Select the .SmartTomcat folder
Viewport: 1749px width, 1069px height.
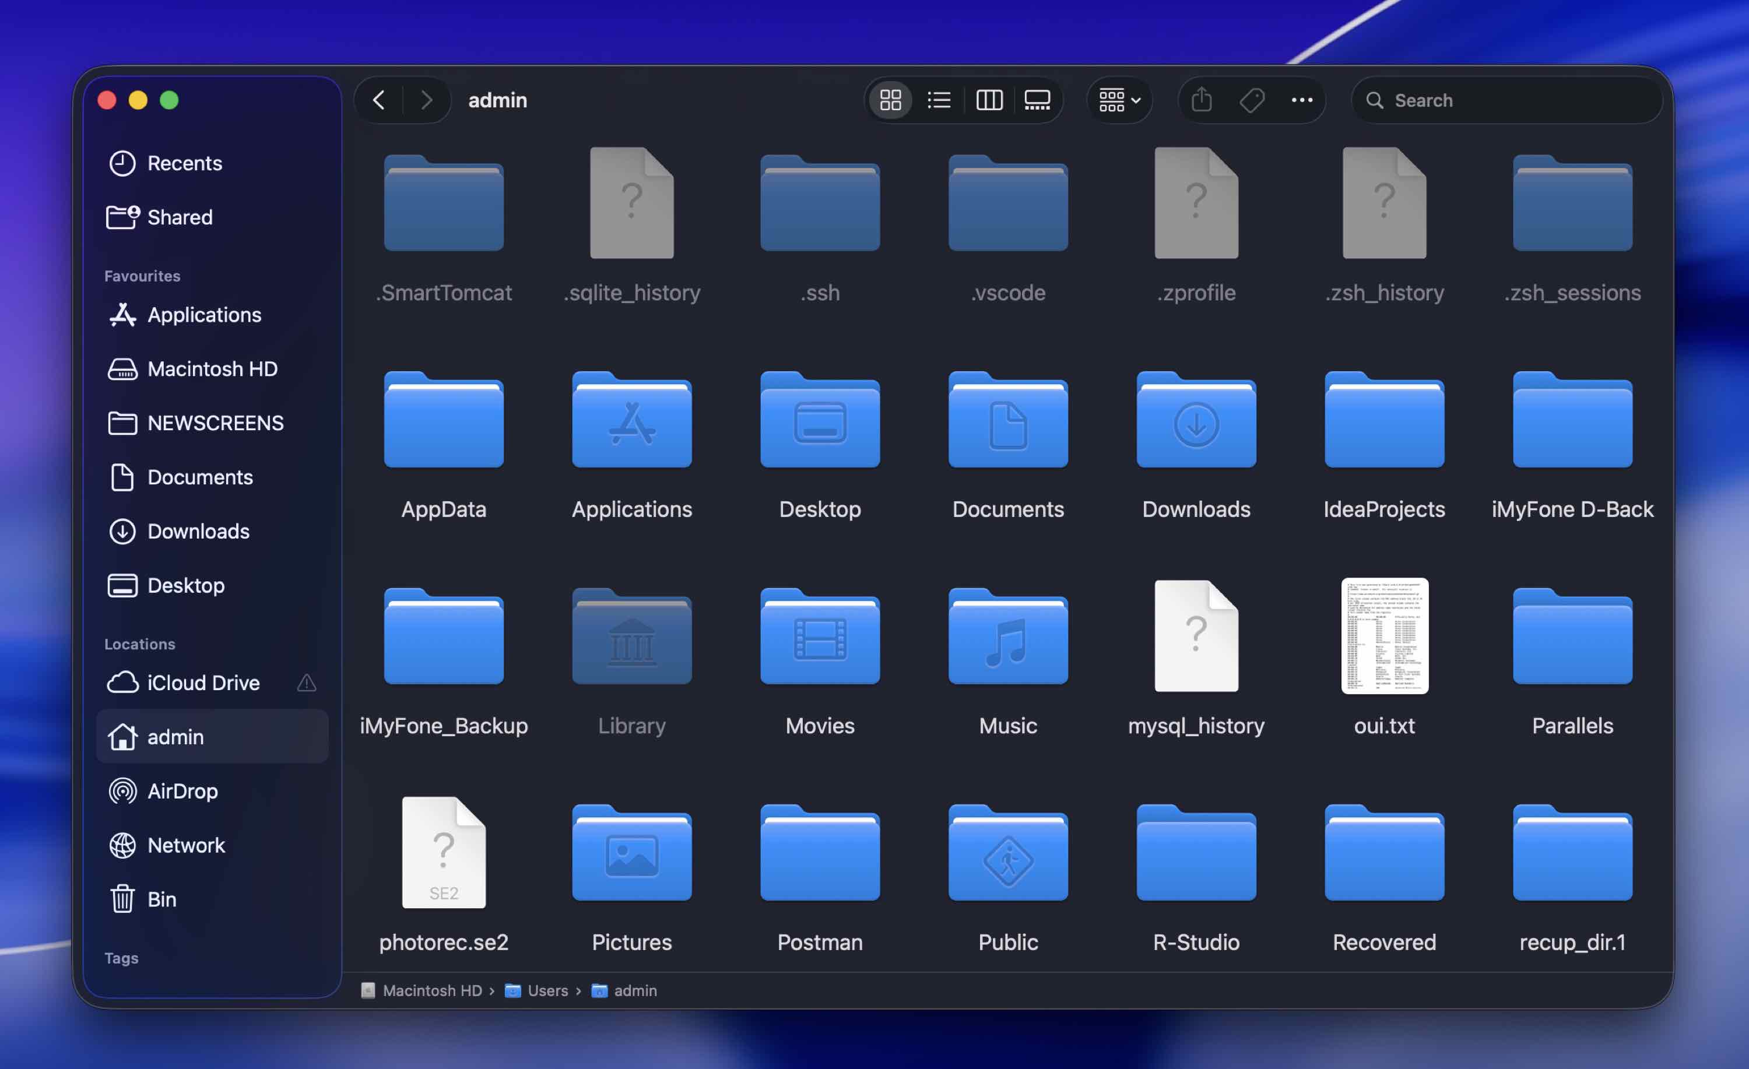444,204
